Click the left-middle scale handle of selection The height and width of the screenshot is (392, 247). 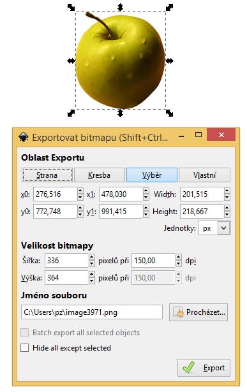(71, 61)
